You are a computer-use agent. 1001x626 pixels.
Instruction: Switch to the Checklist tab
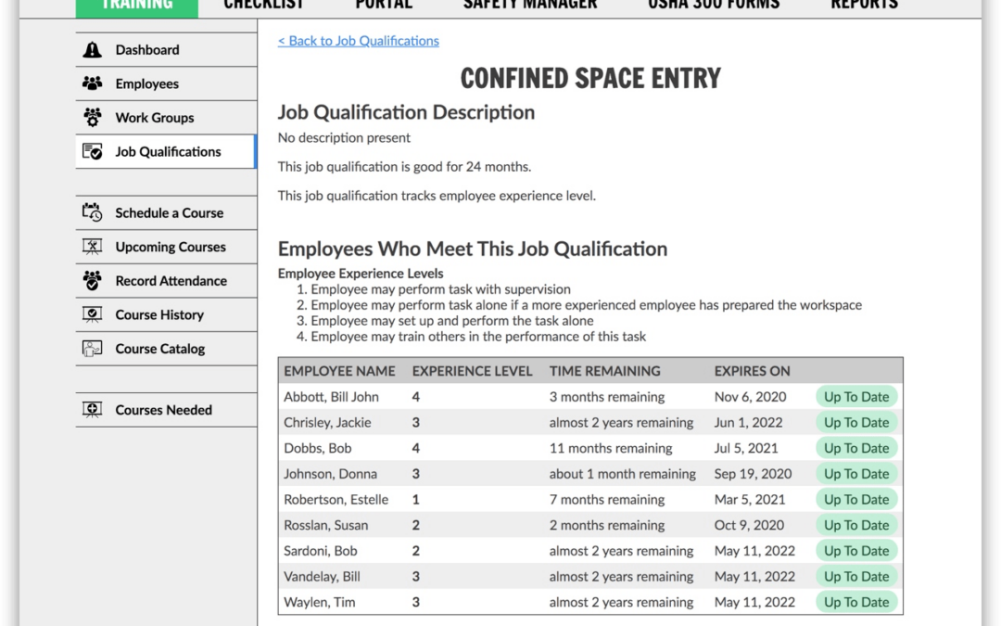click(x=263, y=6)
